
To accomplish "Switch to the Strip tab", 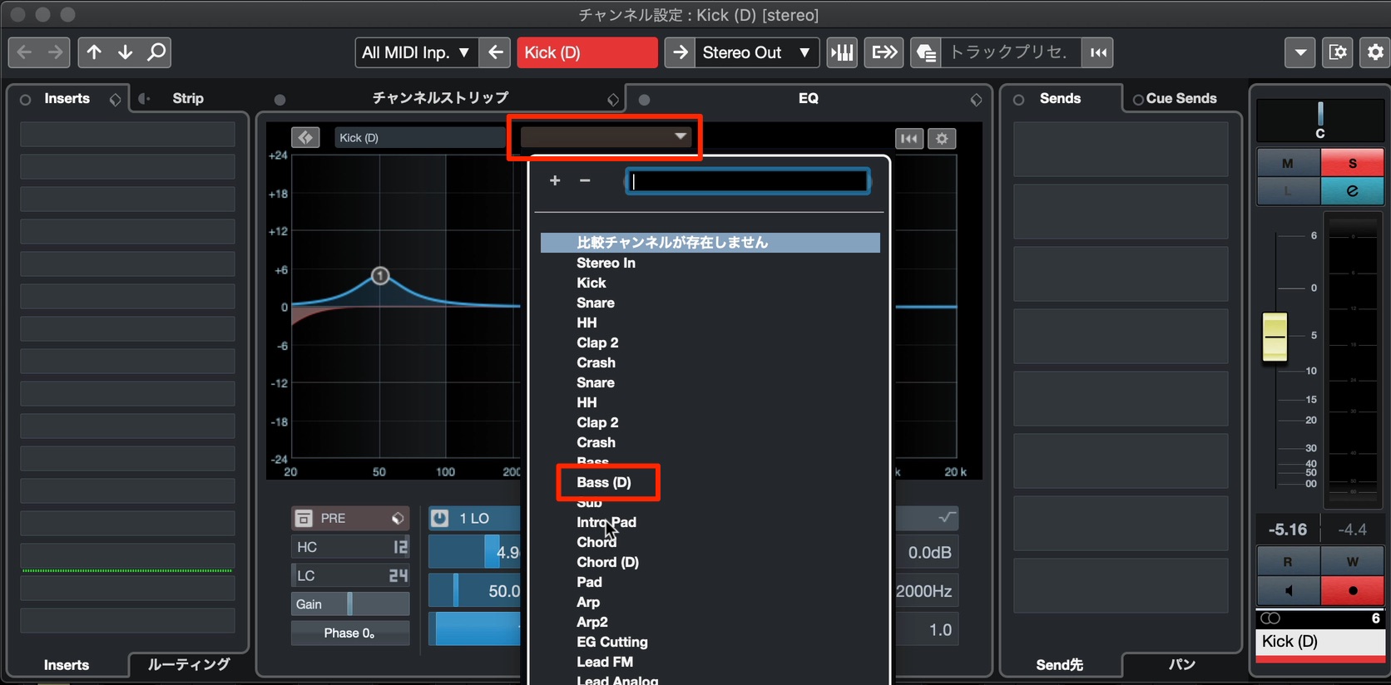I will coord(188,98).
